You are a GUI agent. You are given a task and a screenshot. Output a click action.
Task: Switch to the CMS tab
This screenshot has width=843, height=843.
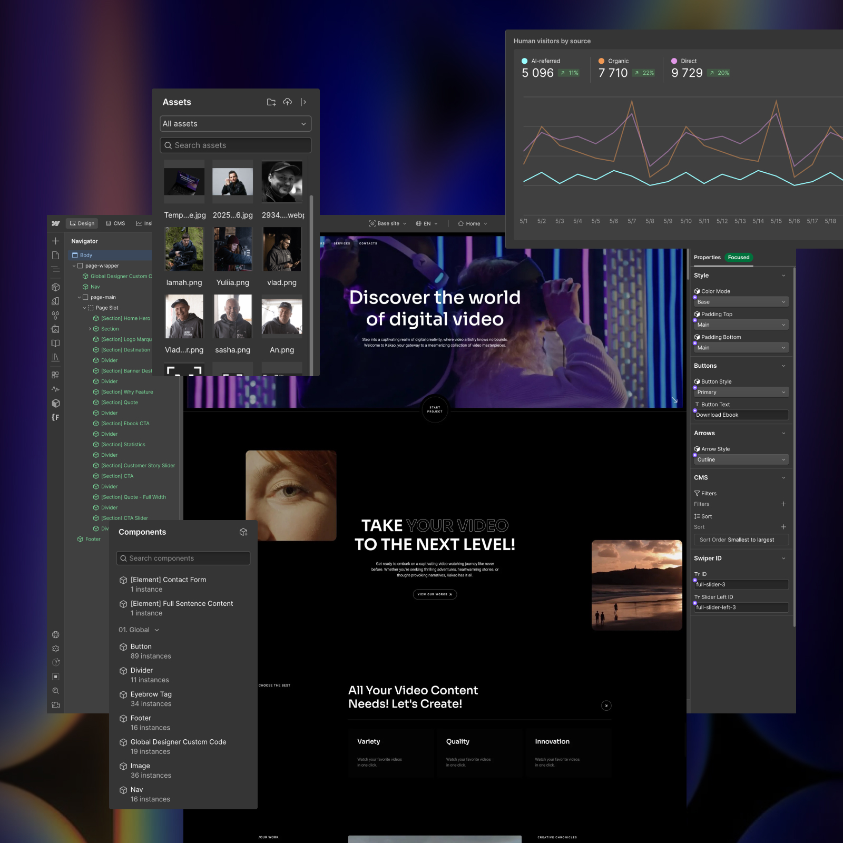115,223
